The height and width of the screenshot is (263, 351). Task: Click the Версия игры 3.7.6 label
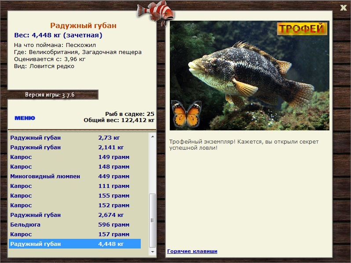pyautogui.click(x=50, y=95)
